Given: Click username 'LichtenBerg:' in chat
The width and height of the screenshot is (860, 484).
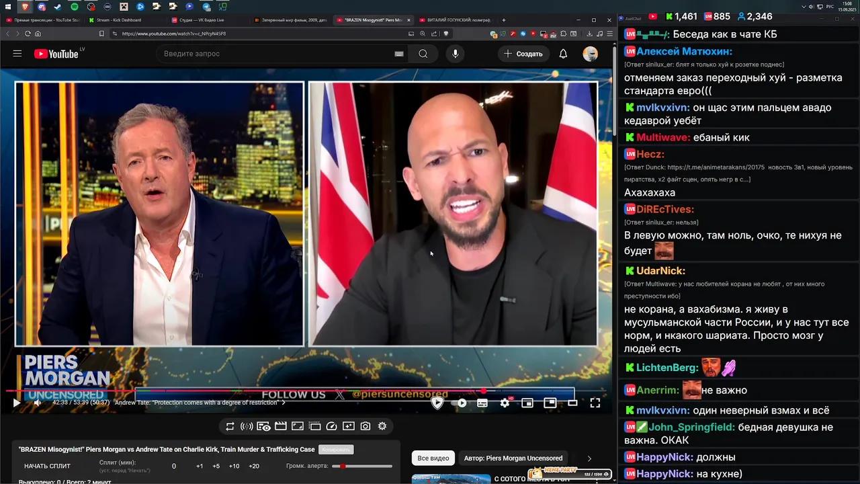Looking at the screenshot, I should [x=667, y=368].
